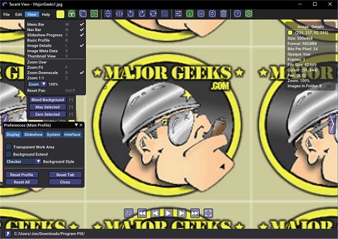This screenshot has width=338, height=239.
Task: Open the Checker Background Style dropdown
Action: coord(23,161)
